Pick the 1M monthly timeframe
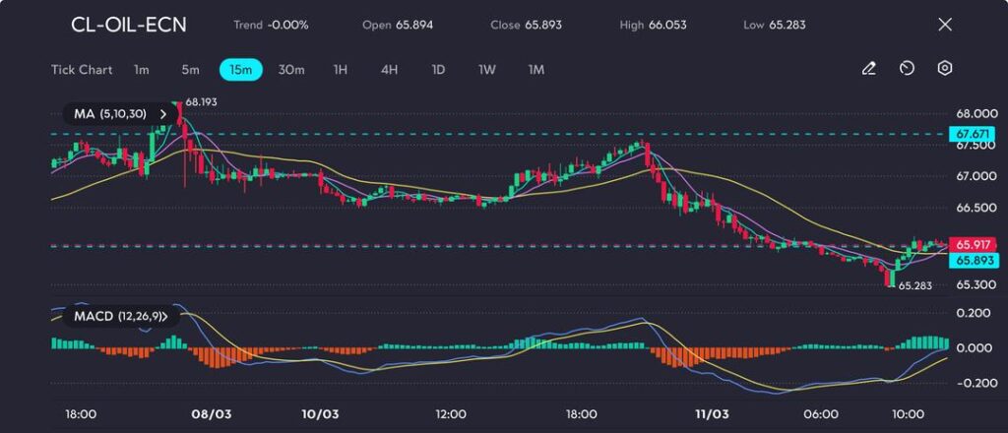1008x433 pixels. (x=536, y=70)
